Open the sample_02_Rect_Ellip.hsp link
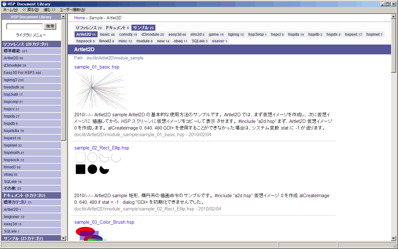Image resolution: width=398 pixels, height=249 pixels. (102, 148)
